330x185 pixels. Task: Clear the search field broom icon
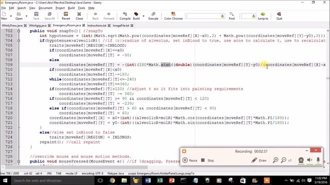click(222, 16)
